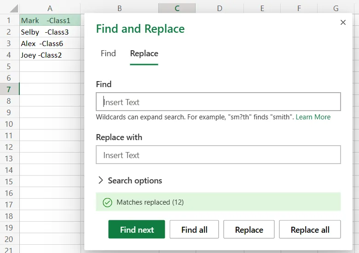Select cell with Selby -Class3
The height and width of the screenshot is (253, 359).
click(x=50, y=32)
